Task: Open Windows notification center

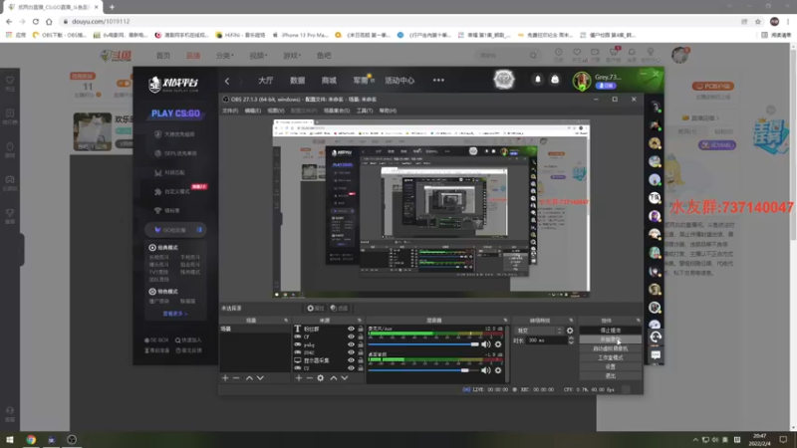Action: point(783,439)
